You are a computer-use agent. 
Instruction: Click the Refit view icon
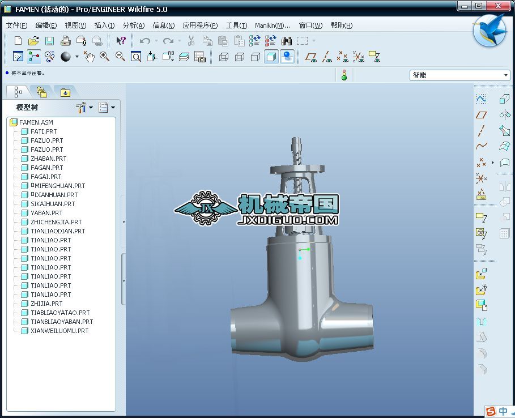click(x=136, y=57)
